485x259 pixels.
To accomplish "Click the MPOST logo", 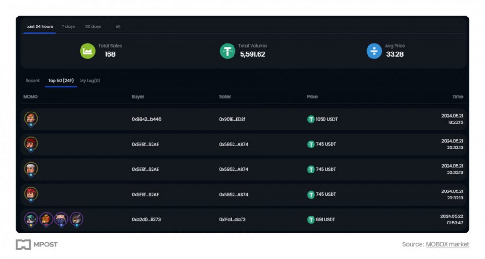I will (x=36, y=244).
